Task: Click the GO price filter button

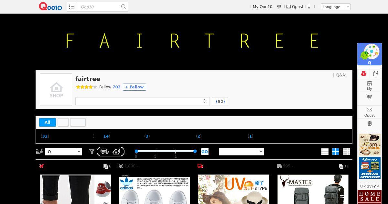Action: click(x=205, y=152)
